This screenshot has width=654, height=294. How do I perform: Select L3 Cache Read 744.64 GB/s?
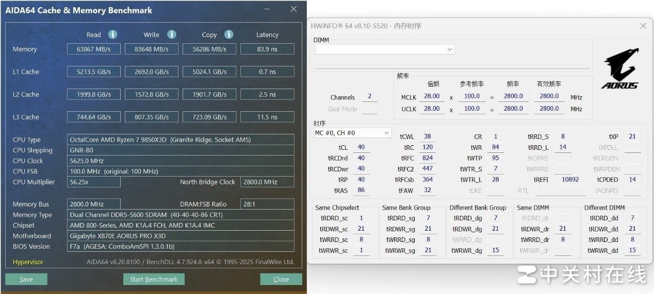click(x=94, y=117)
